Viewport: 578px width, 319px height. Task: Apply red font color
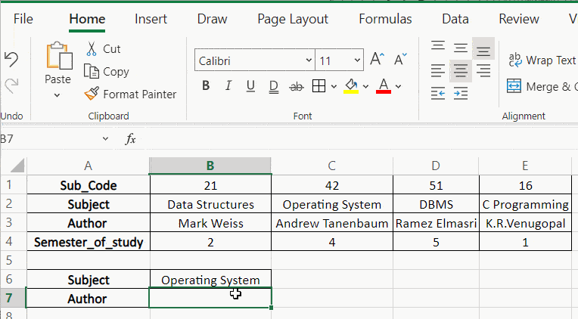tap(384, 86)
